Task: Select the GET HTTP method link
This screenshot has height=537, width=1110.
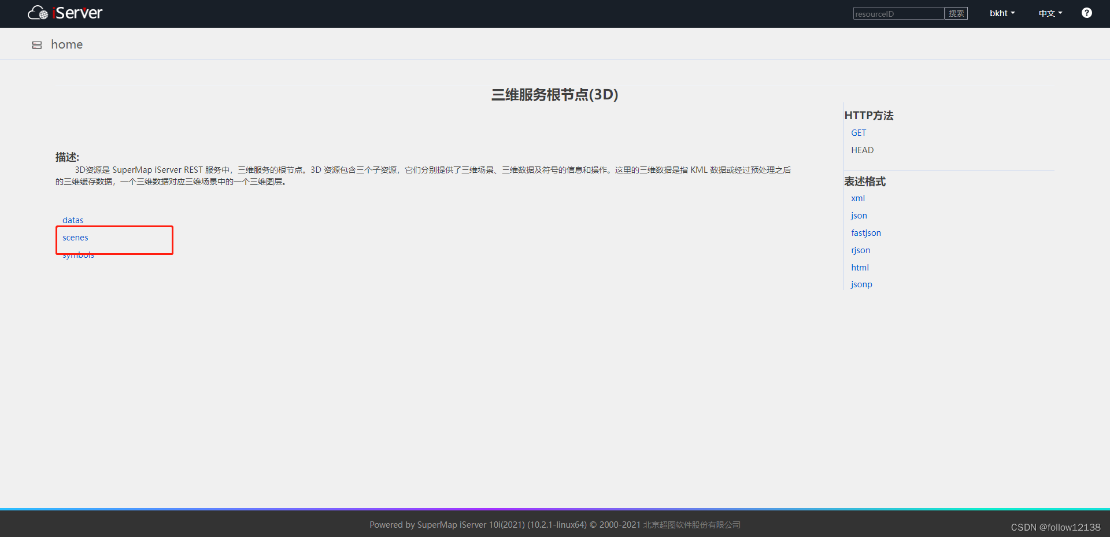Action: pyautogui.click(x=858, y=133)
